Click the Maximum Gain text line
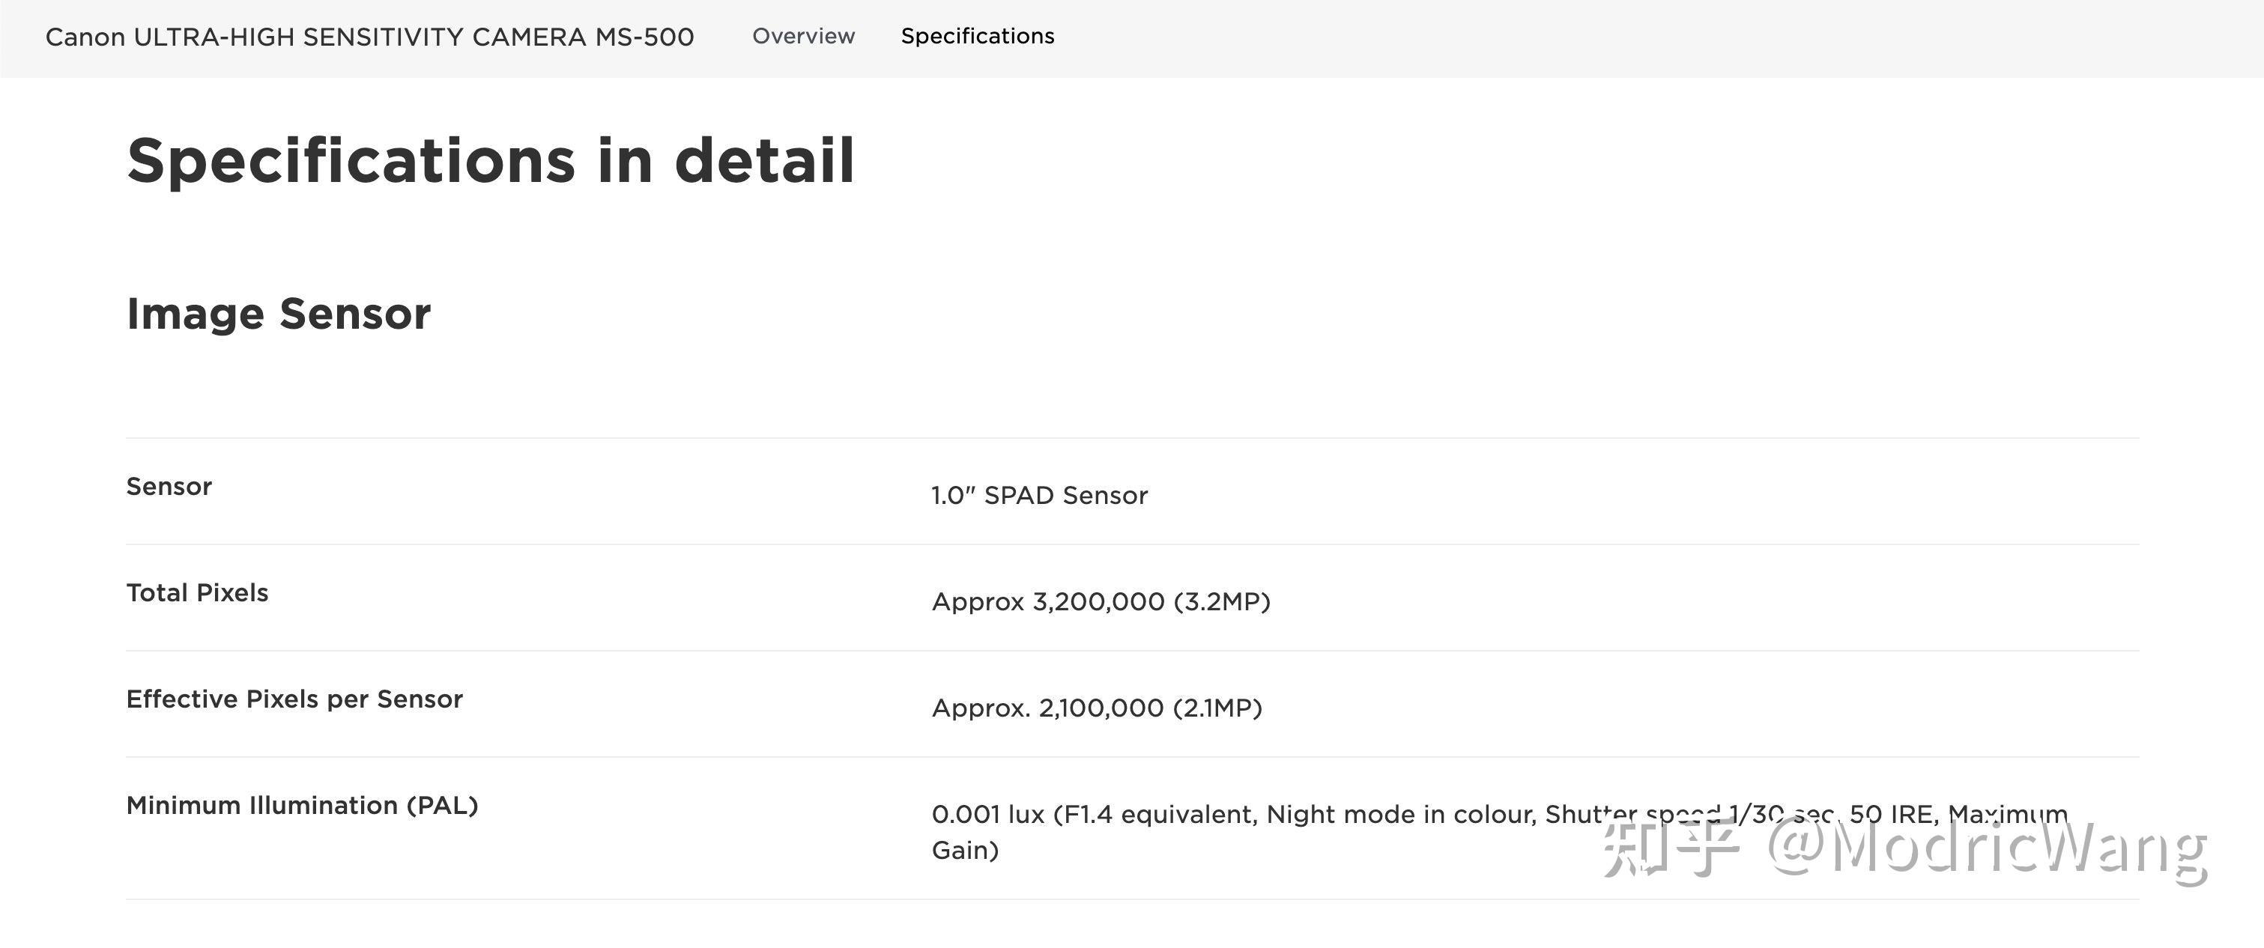The width and height of the screenshot is (2264, 948). point(965,851)
